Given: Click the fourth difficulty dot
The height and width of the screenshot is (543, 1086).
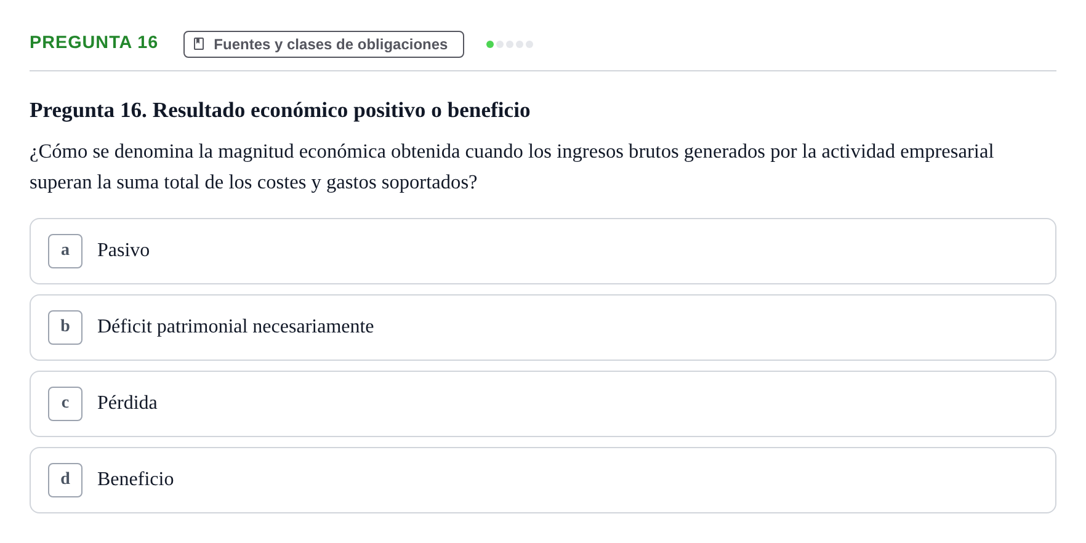Looking at the screenshot, I should tap(520, 44).
